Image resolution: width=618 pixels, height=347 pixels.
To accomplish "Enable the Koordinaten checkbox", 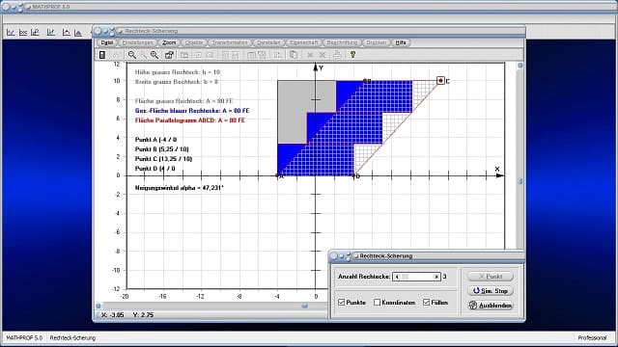I will click(x=377, y=302).
